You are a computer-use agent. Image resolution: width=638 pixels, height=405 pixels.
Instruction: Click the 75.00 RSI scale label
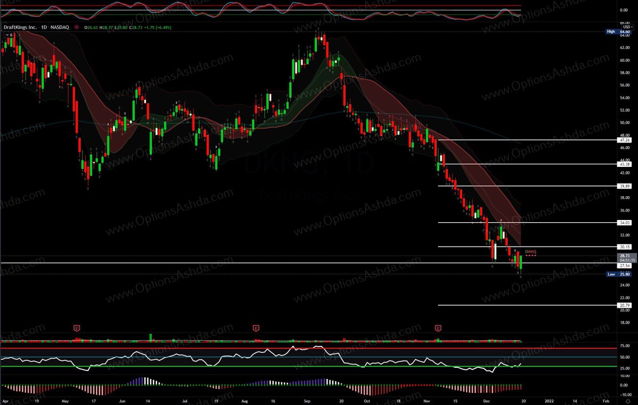[625, 346]
